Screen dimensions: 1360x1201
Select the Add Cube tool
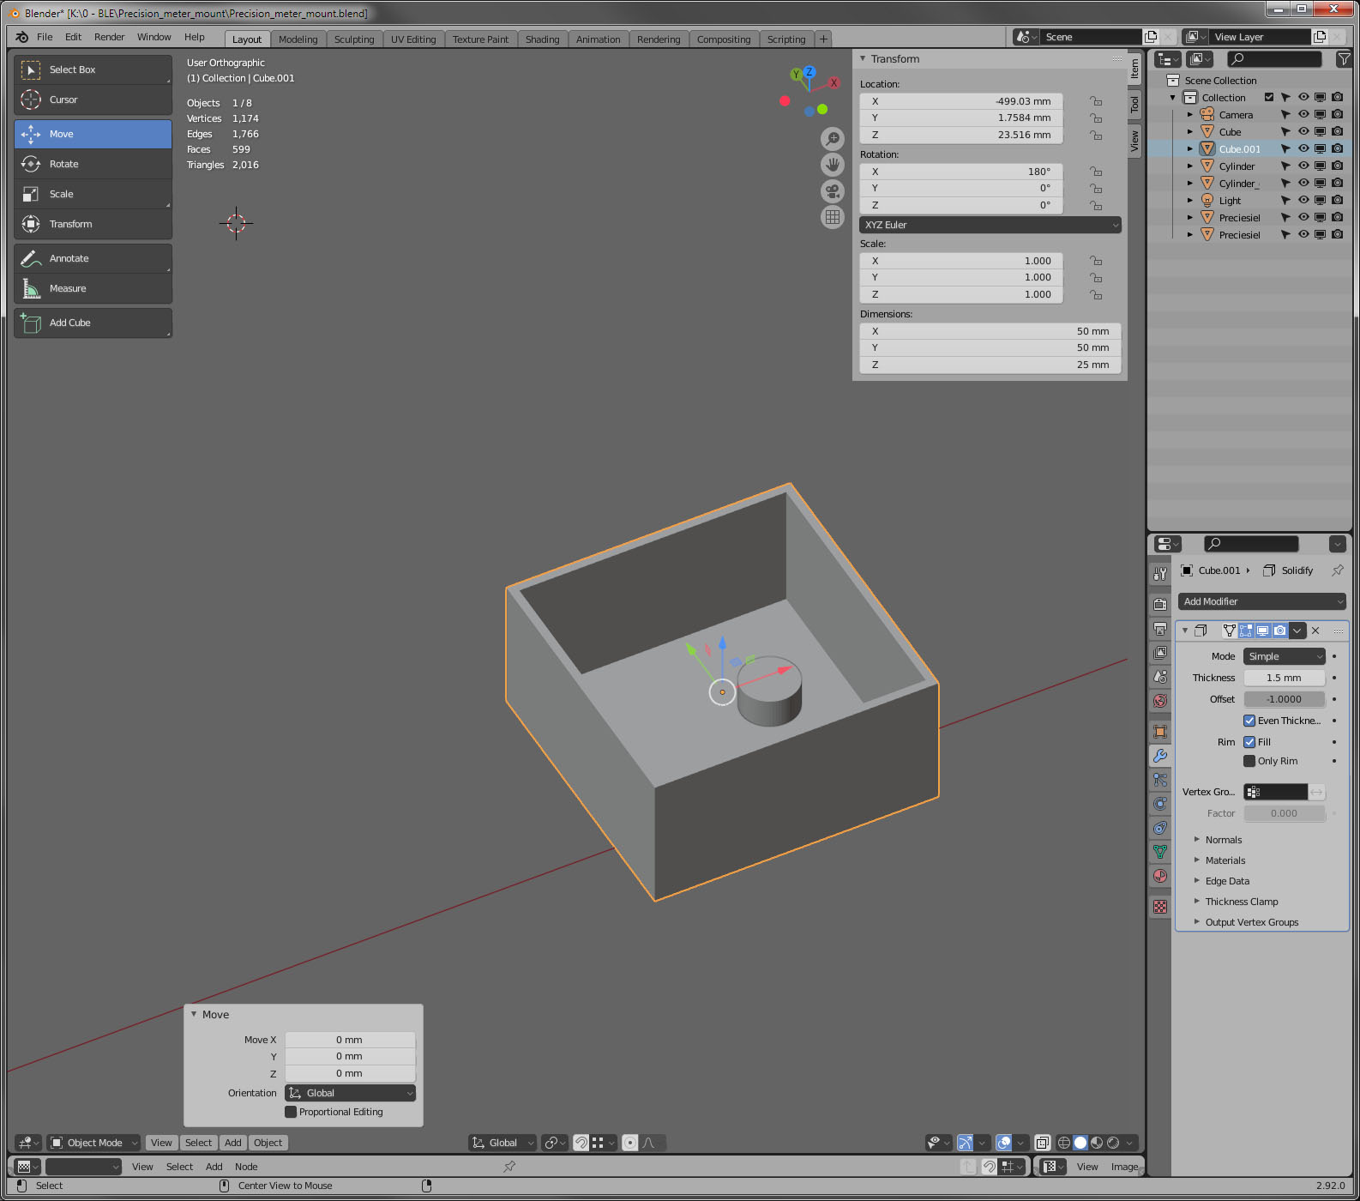pos(93,323)
